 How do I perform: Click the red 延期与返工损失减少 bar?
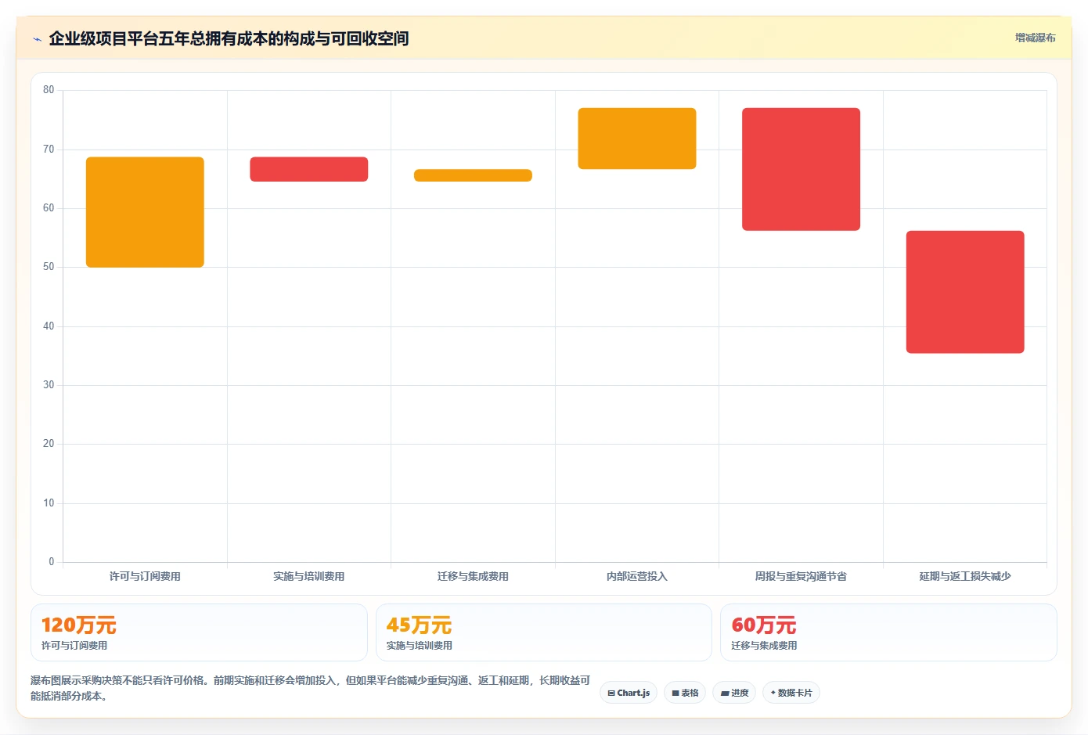tap(965, 292)
